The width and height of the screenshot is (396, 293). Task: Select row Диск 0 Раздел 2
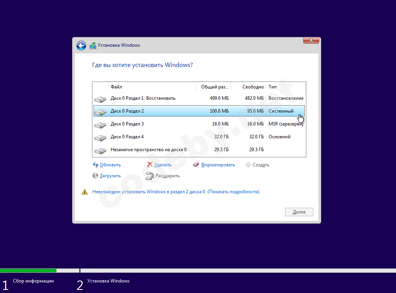tap(199, 111)
